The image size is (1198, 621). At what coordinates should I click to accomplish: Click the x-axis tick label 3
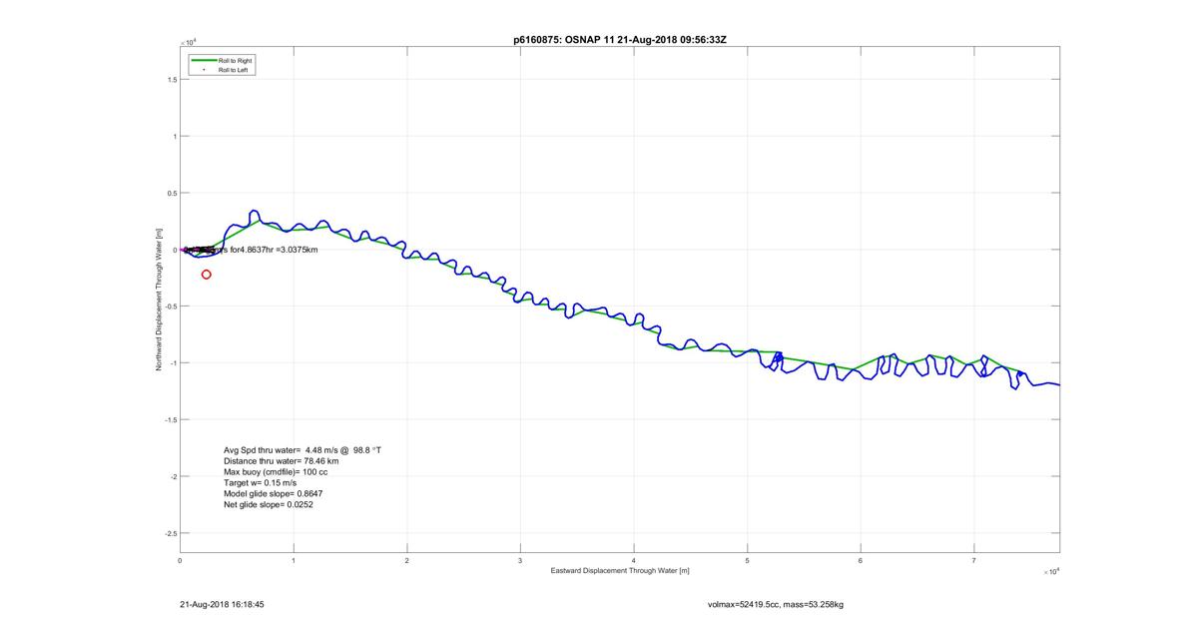coord(520,561)
